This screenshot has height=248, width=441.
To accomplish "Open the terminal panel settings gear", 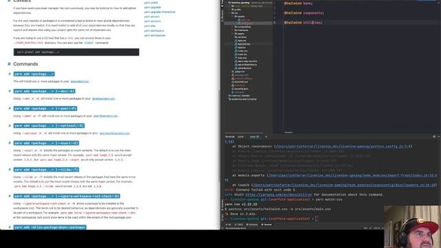I will pyautogui.click(x=434, y=136).
